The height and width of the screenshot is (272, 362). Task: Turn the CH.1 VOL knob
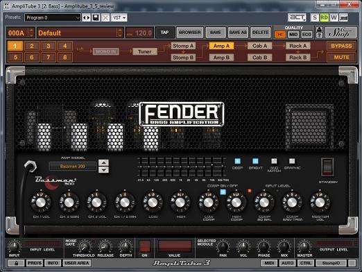[x=41, y=203]
